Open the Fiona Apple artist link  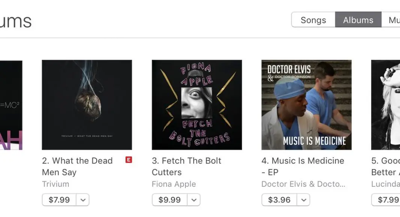(x=174, y=184)
